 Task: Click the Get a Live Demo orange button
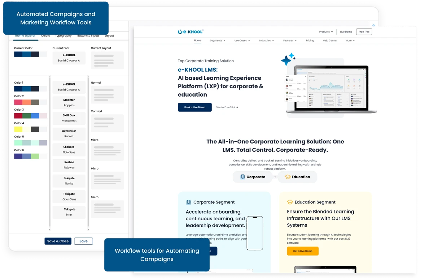(x=303, y=251)
